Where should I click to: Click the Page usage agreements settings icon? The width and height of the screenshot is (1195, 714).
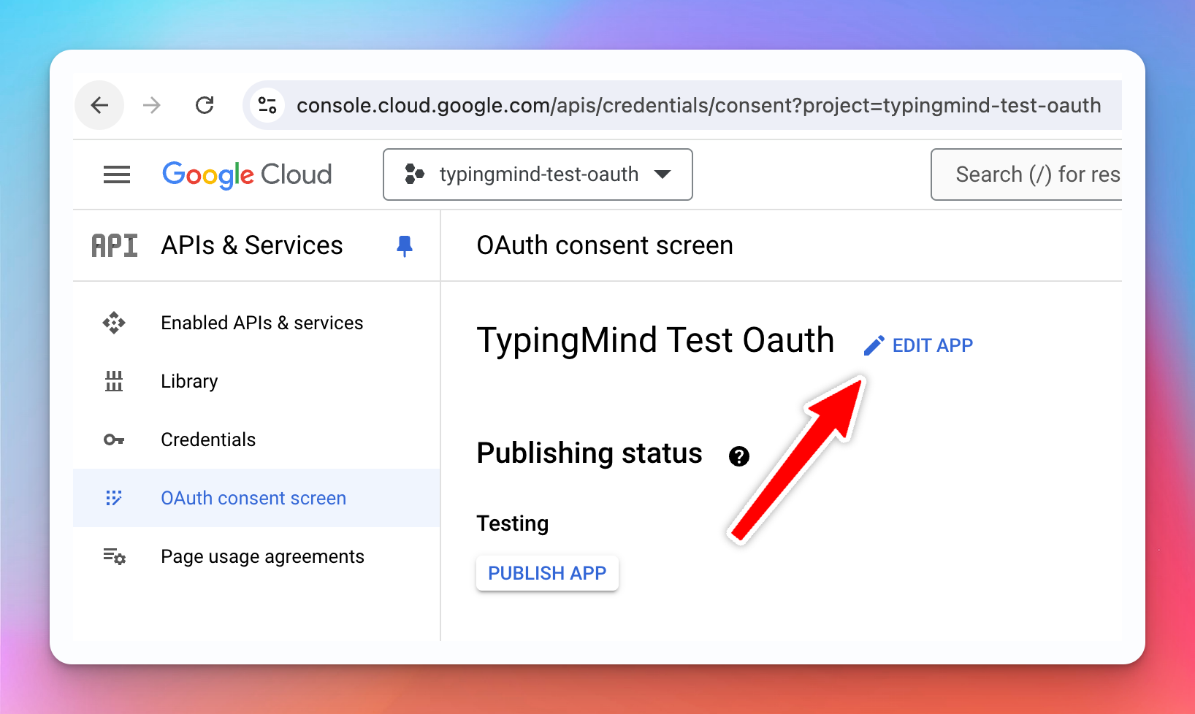click(115, 556)
